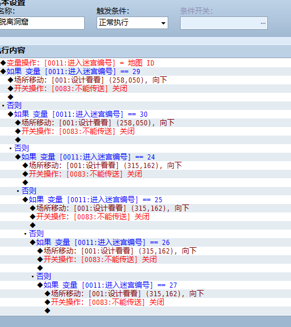The width and height of the screenshot is (291, 327).
Task: Select 开关操作 不能传送 关闭 under == 30
Action: 145,131
